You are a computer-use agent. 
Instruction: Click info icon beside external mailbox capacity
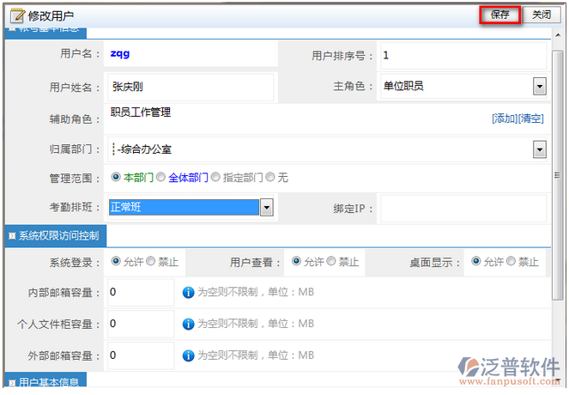coord(188,355)
